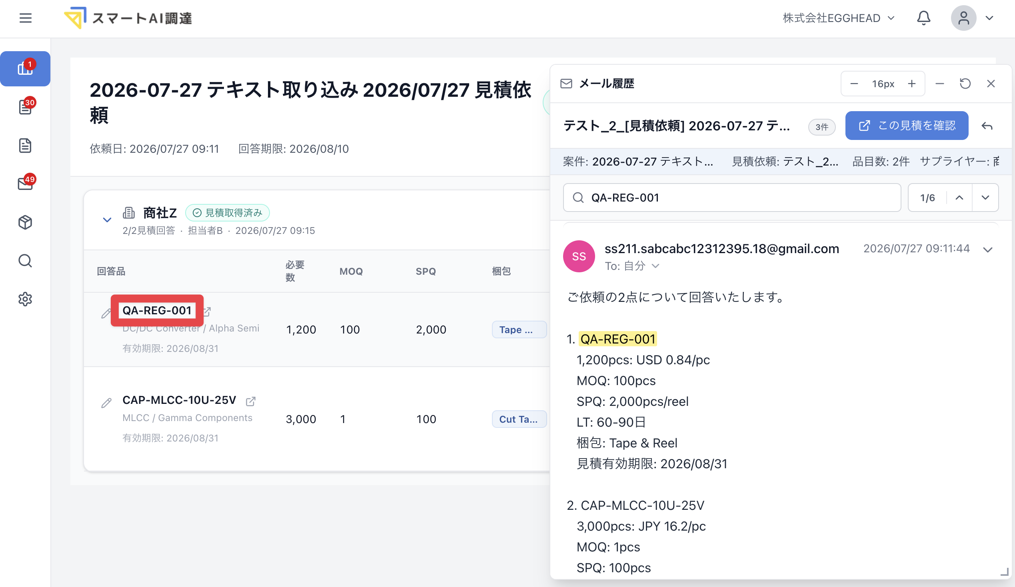
Task: Click the mail line LT: 60-90日
Action: 611,422
